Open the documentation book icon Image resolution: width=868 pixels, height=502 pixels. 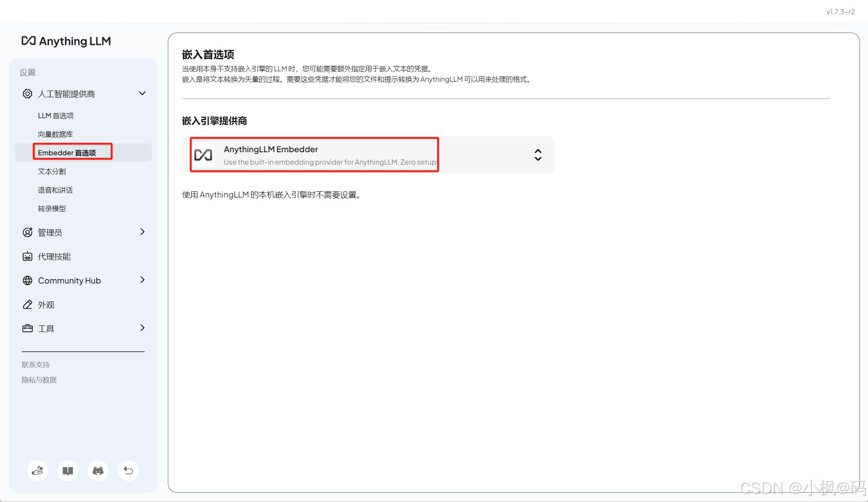[68, 471]
